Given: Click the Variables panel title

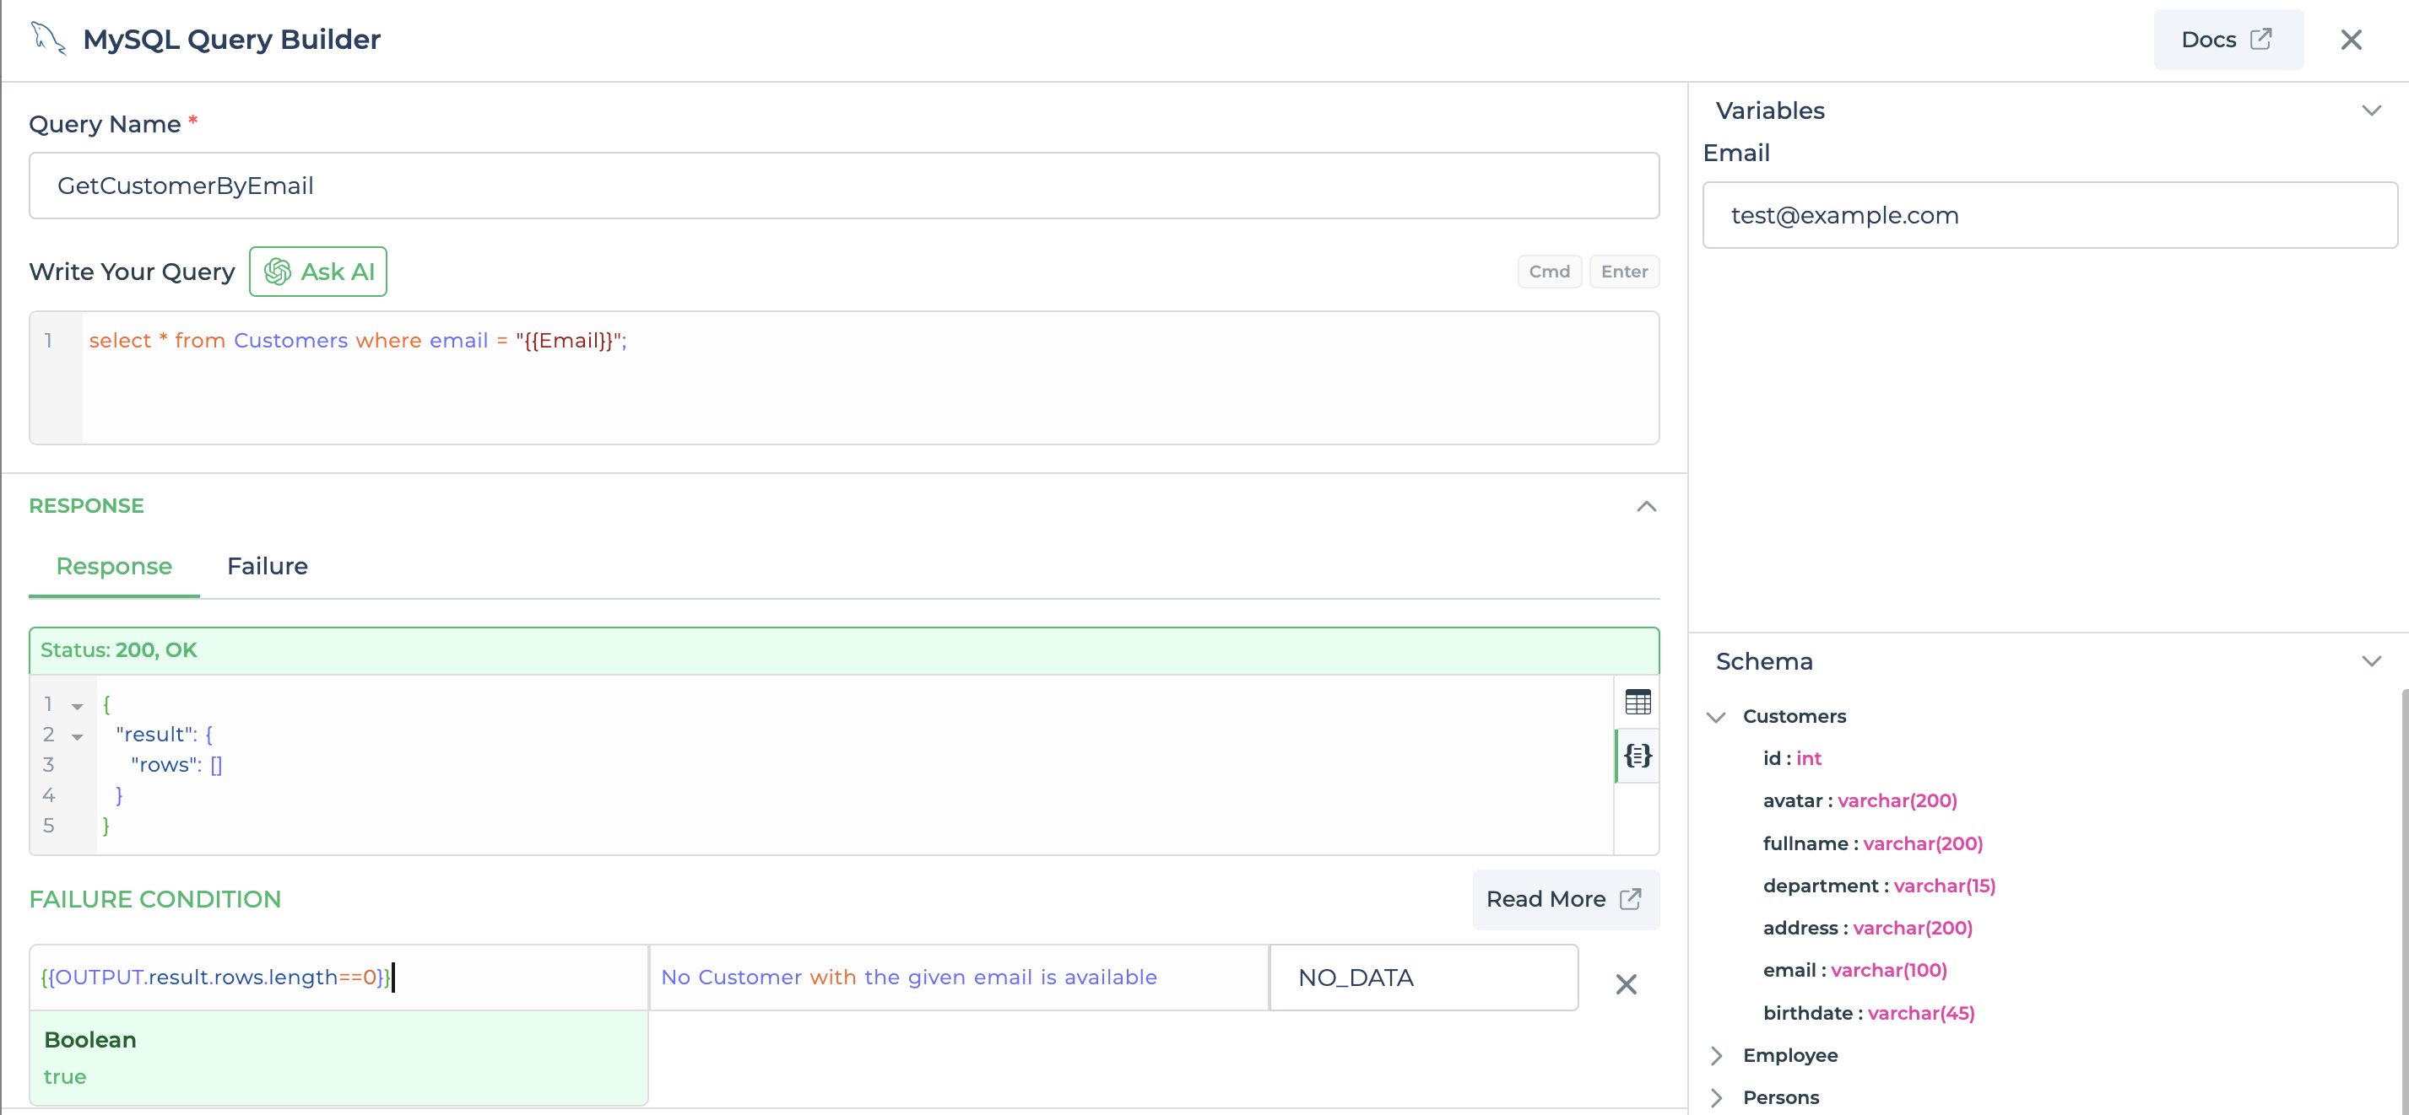Looking at the screenshot, I should tap(1769, 110).
